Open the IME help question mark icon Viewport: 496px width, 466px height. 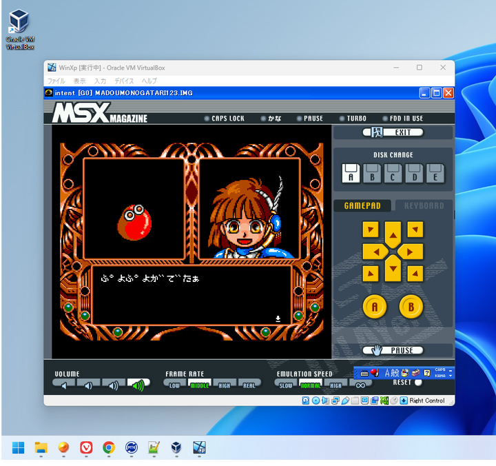click(427, 373)
